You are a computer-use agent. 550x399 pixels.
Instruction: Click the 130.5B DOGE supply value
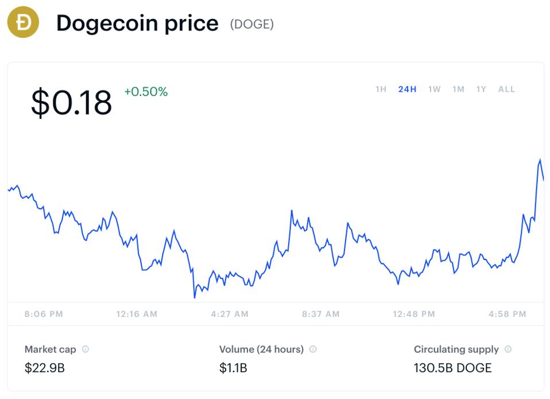coord(452,368)
